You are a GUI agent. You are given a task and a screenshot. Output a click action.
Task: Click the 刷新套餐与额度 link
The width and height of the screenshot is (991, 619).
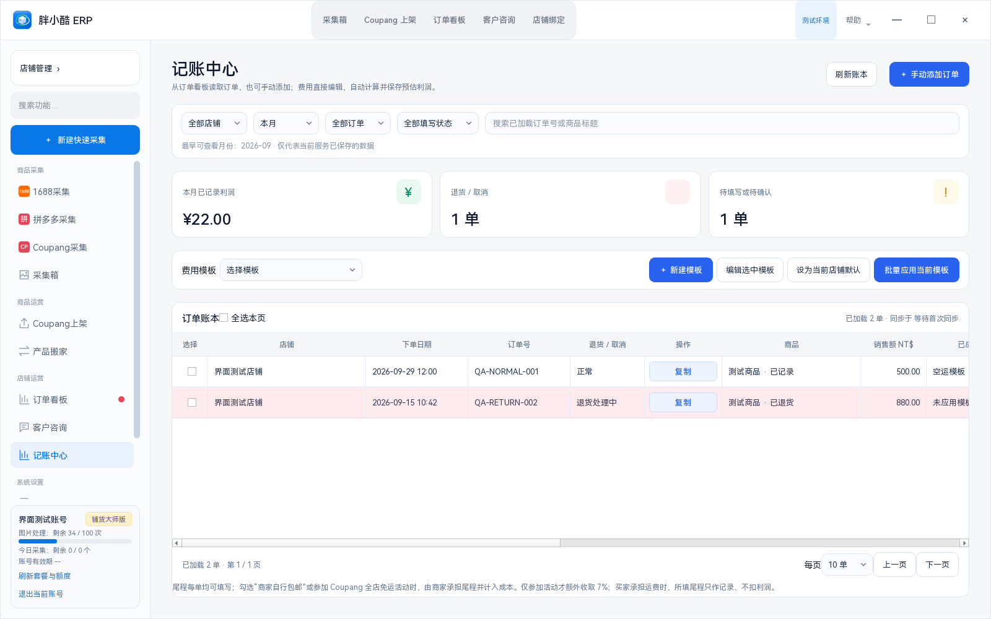coord(45,576)
